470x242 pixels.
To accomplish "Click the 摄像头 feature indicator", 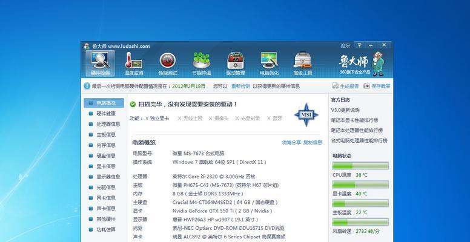I will tap(219, 119).
